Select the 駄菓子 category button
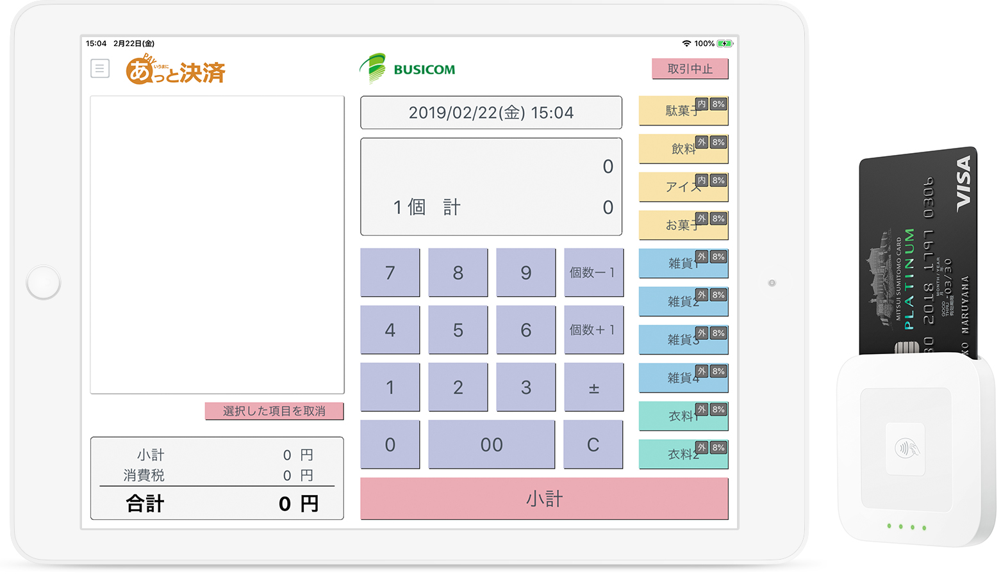The width and height of the screenshot is (1001, 575). (682, 111)
